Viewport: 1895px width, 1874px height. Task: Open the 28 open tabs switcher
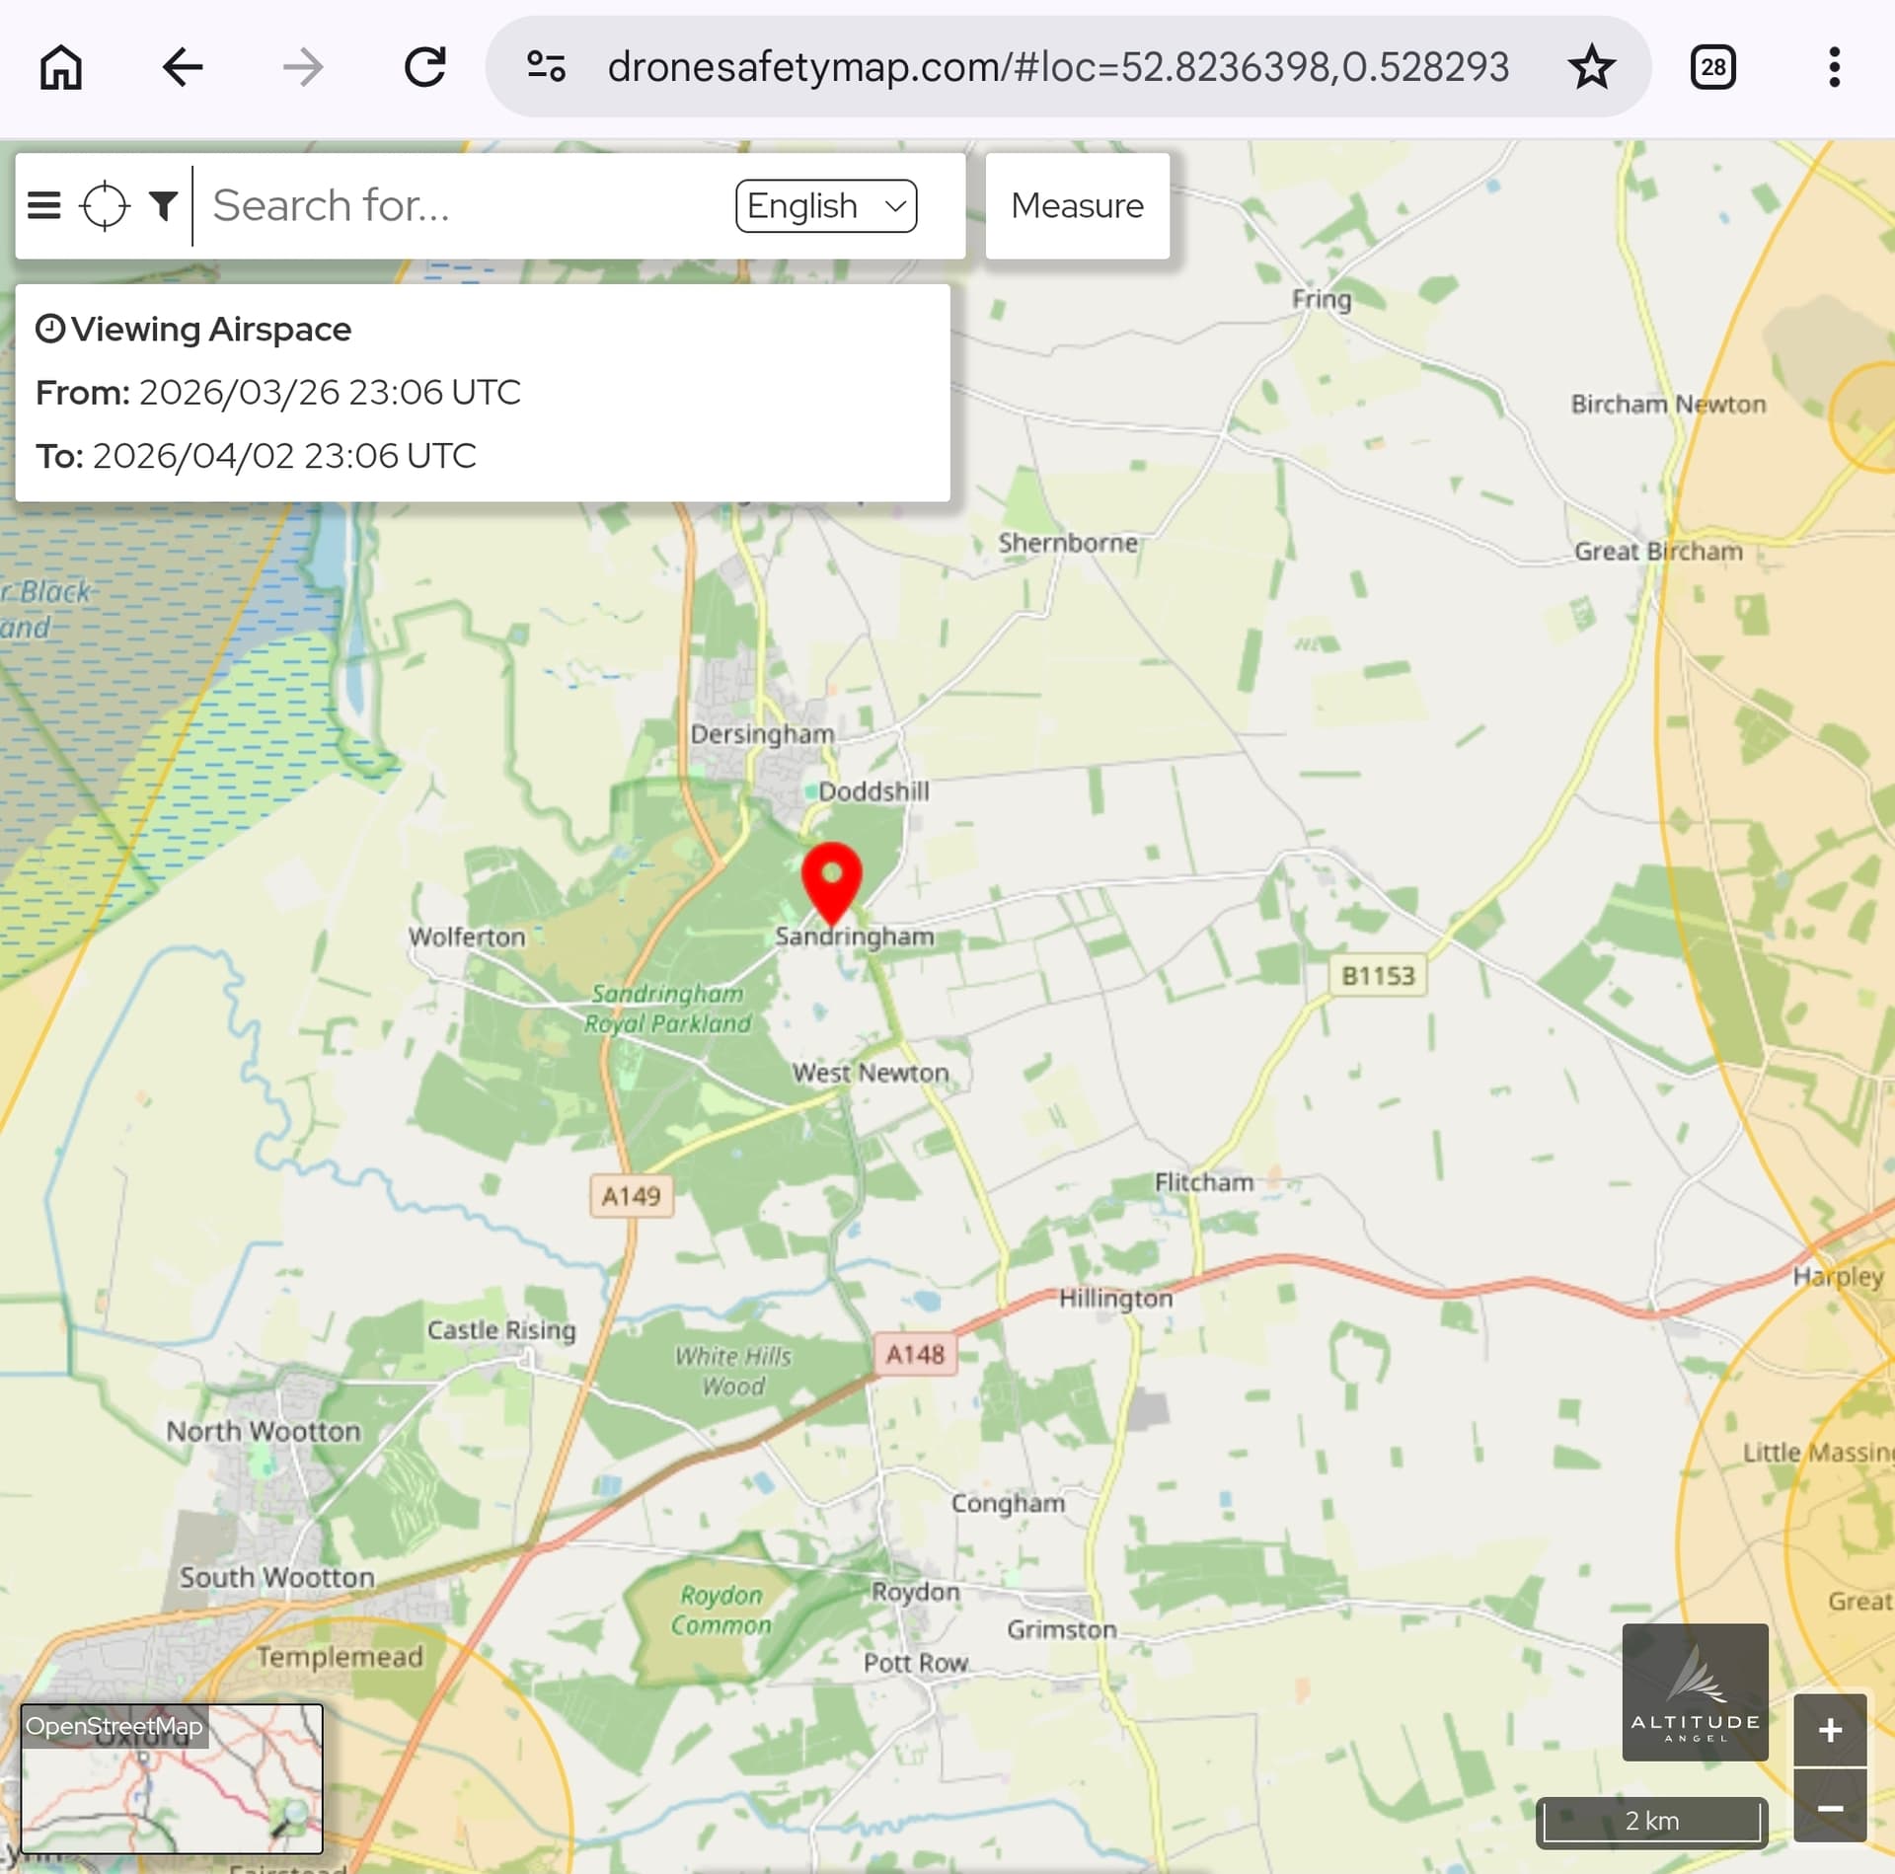coord(1712,67)
